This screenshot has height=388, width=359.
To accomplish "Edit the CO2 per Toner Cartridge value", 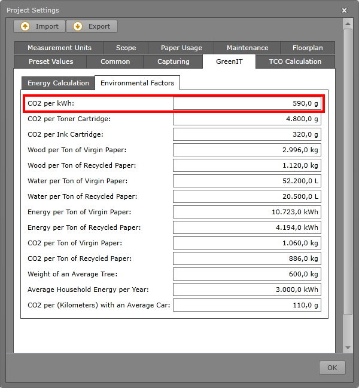I will [x=247, y=119].
